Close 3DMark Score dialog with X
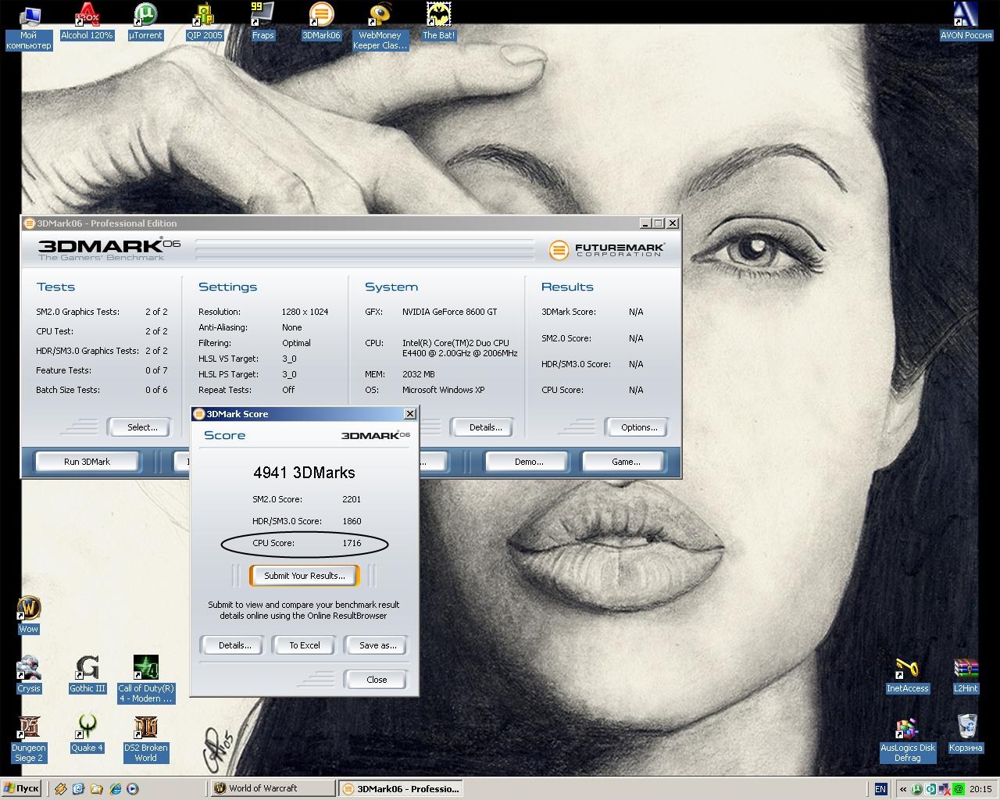The height and width of the screenshot is (800, 1000). tap(409, 414)
